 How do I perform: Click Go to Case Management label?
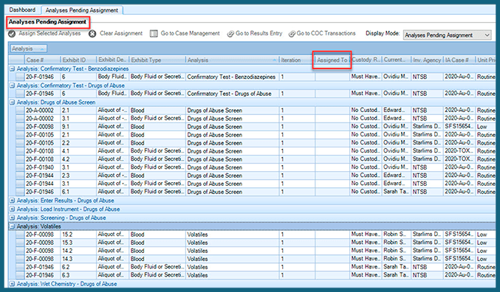[x=190, y=33]
